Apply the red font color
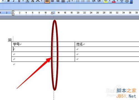This screenshot has height=100, width=139. coord(114,1)
